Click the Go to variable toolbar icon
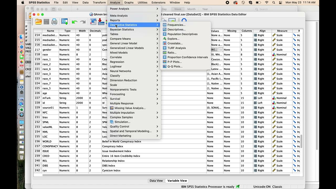This screenshot has width=336, height=189. coord(101,22)
